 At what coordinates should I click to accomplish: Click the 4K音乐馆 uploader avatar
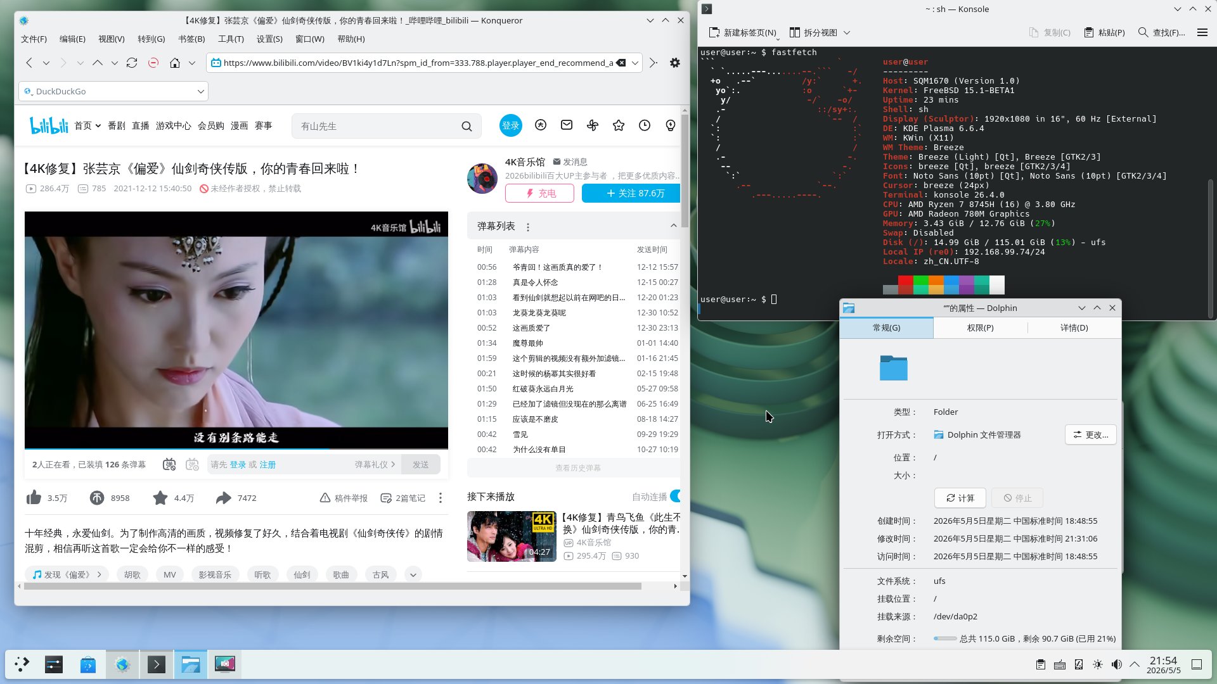[482, 178]
